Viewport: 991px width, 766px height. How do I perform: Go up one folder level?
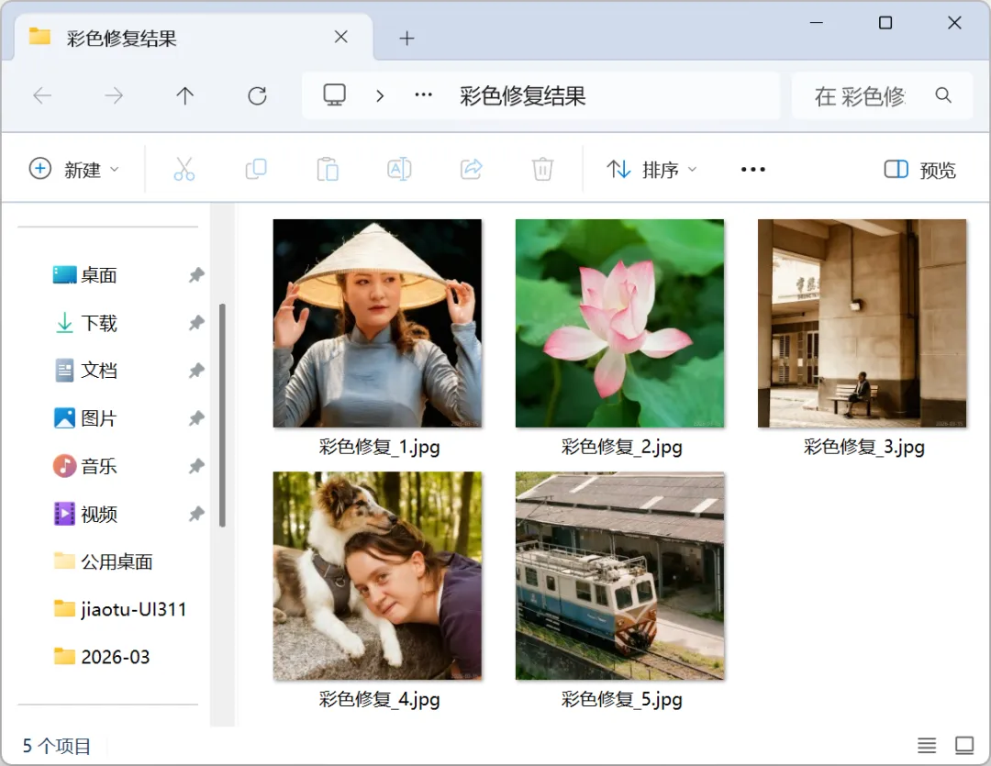coord(185,96)
